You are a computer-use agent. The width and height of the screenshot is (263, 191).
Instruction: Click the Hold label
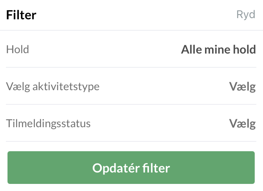[18, 50]
